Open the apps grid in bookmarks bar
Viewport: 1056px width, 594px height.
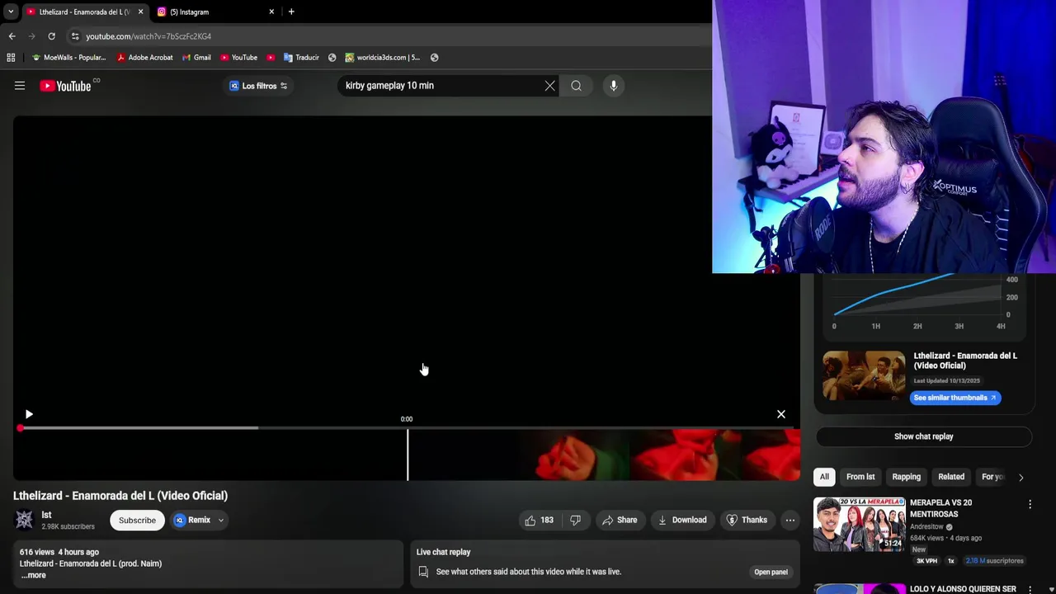pos(11,58)
